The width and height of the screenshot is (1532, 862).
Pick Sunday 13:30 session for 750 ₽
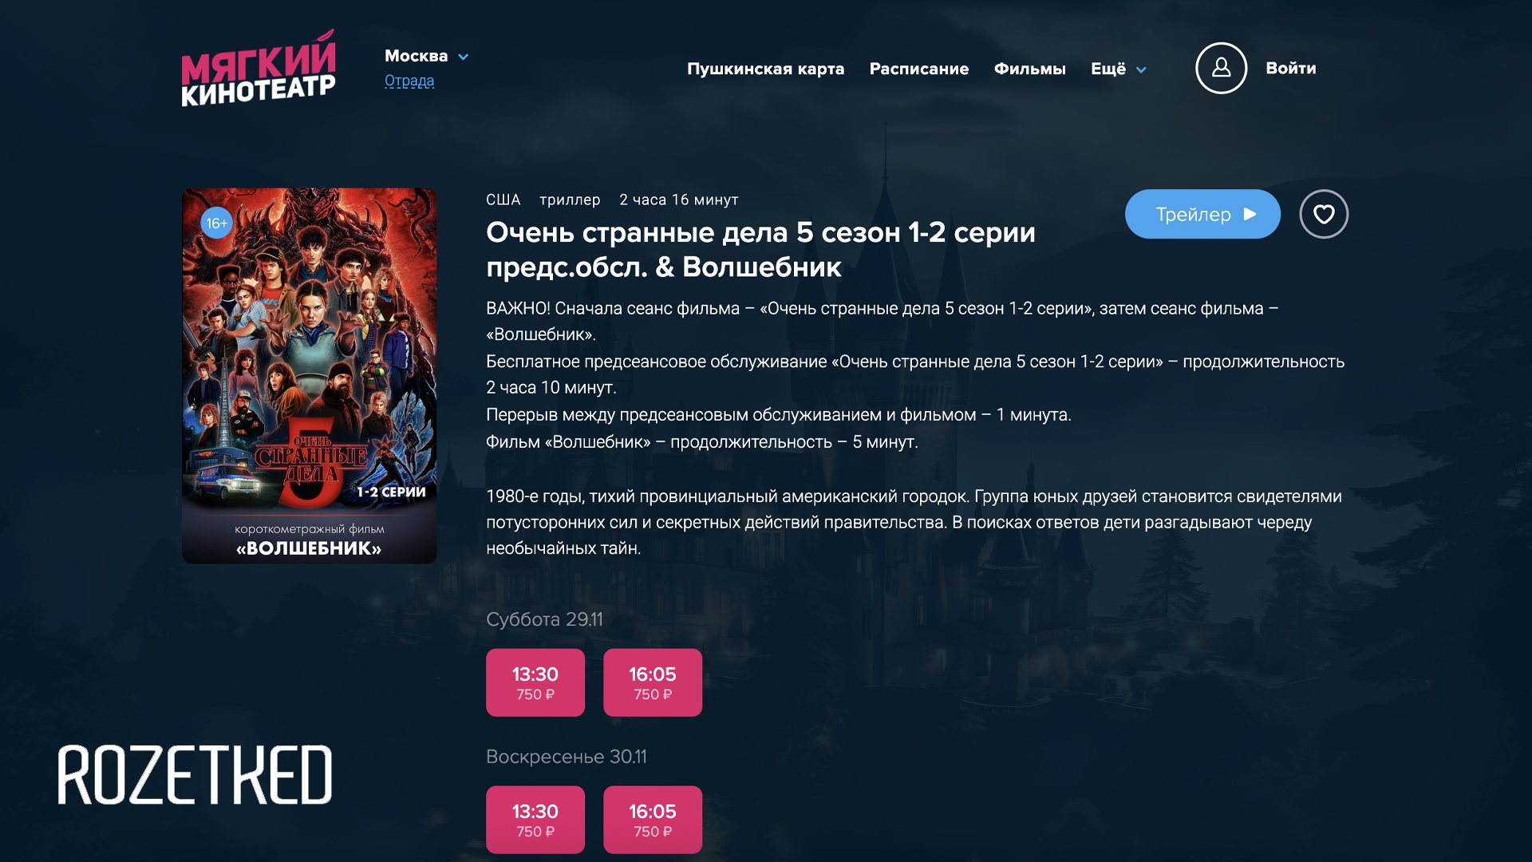(535, 820)
